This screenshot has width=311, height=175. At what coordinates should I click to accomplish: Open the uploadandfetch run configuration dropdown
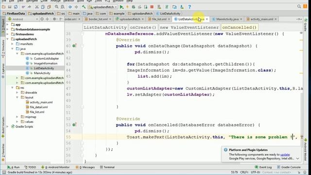pyautogui.click(x=103, y=7)
